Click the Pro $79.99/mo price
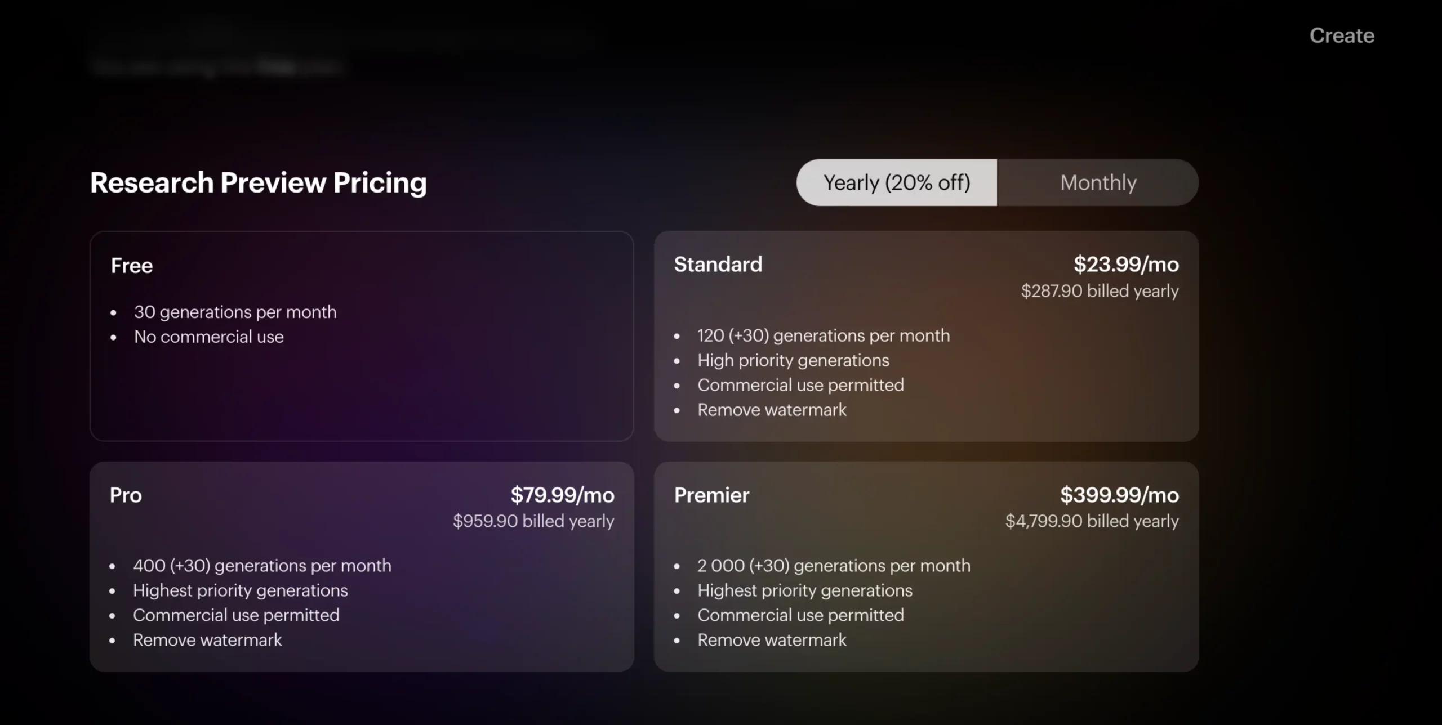This screenshot has height=725, width=1442. [562, 495]
